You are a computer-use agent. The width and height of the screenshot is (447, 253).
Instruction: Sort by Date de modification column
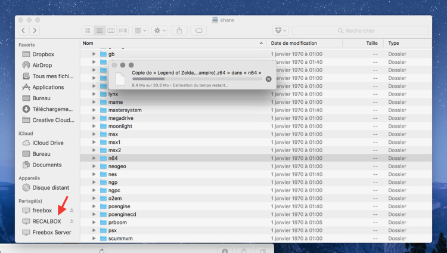click(x=304, y=43)
